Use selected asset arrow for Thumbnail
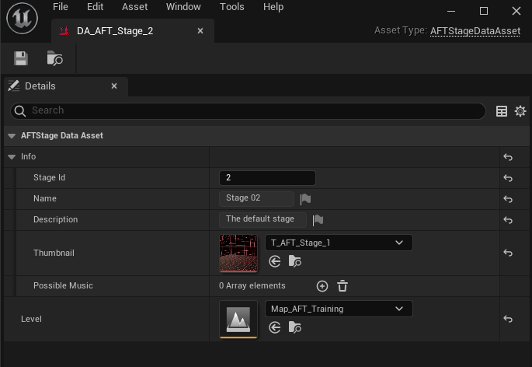This screenshot has height=367, width=532. click(275, 262)
